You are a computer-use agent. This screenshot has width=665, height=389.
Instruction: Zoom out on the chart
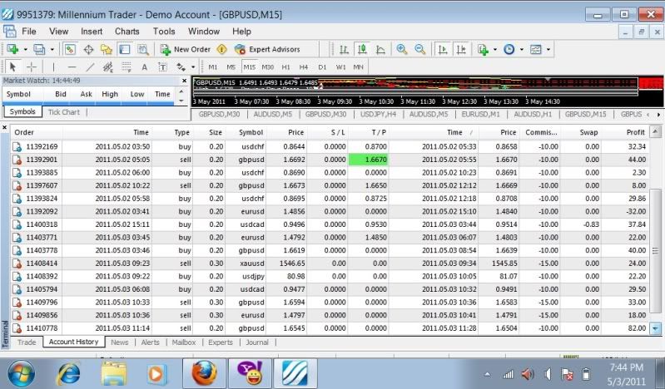tap(419, 49)
